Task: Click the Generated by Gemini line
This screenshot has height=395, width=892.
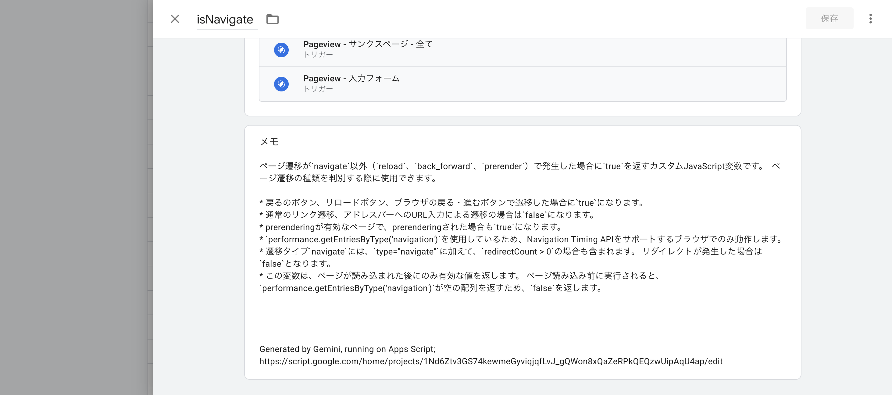Action: click(347, 349)
